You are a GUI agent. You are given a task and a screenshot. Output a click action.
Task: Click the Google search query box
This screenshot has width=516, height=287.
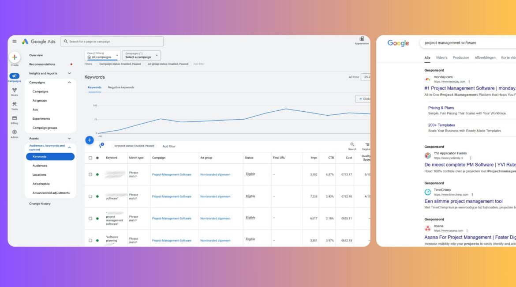click(x=468, y=43)
